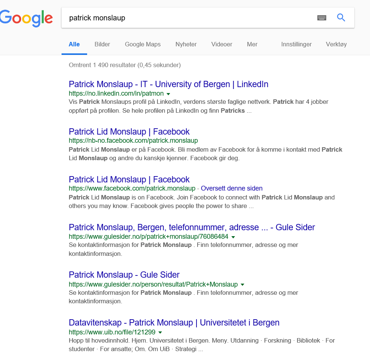The image size is (370, 360).
Task: Open Innstillinger menu
Action: point(296,44)
